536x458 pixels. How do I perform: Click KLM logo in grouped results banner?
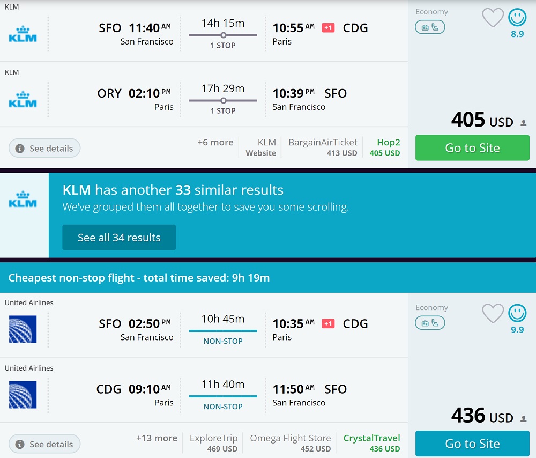[23, 200]
